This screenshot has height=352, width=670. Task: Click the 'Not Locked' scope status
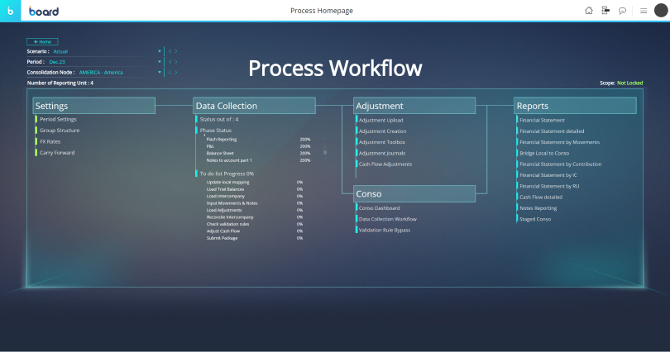point(629,83)
